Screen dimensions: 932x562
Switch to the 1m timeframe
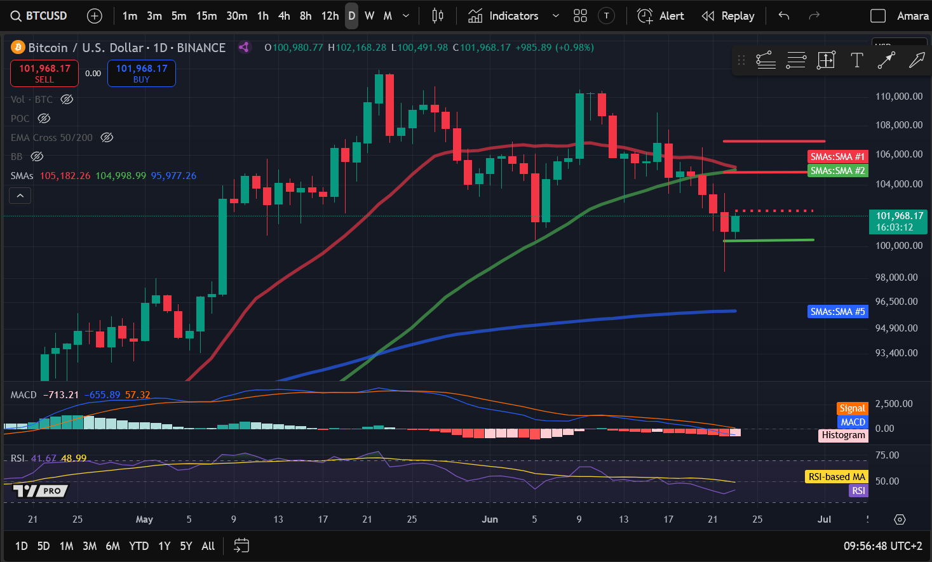[x=130, y=16]
